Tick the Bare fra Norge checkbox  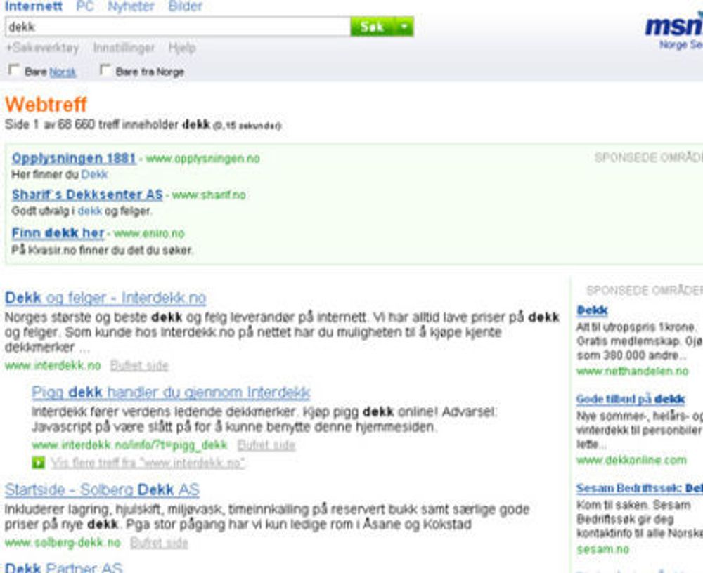pos(105,70)
